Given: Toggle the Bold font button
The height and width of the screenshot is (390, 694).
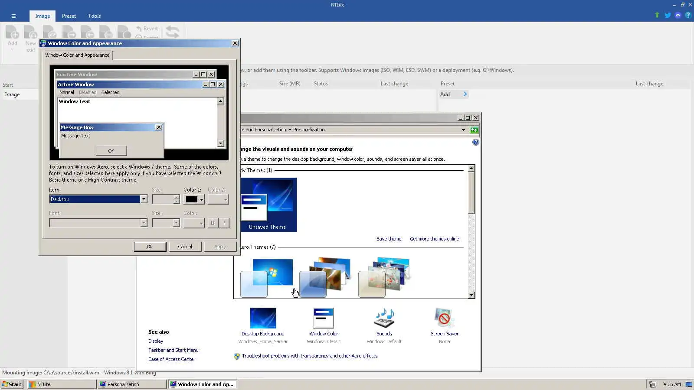Looking at the screenshot, I should [x=213, y=223].
